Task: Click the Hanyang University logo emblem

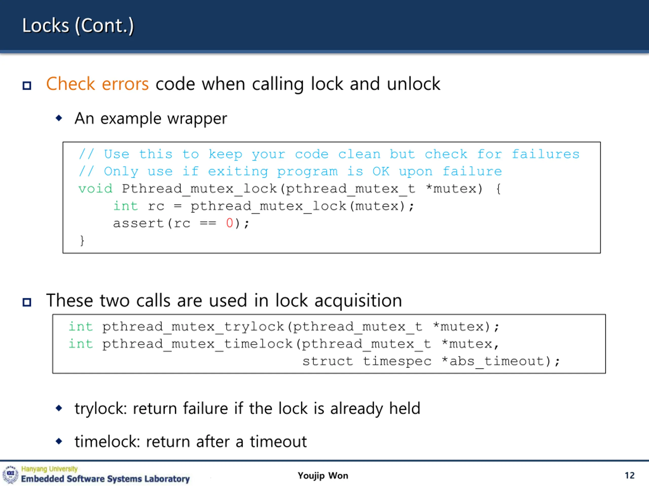Action: (x=11, y=474)
